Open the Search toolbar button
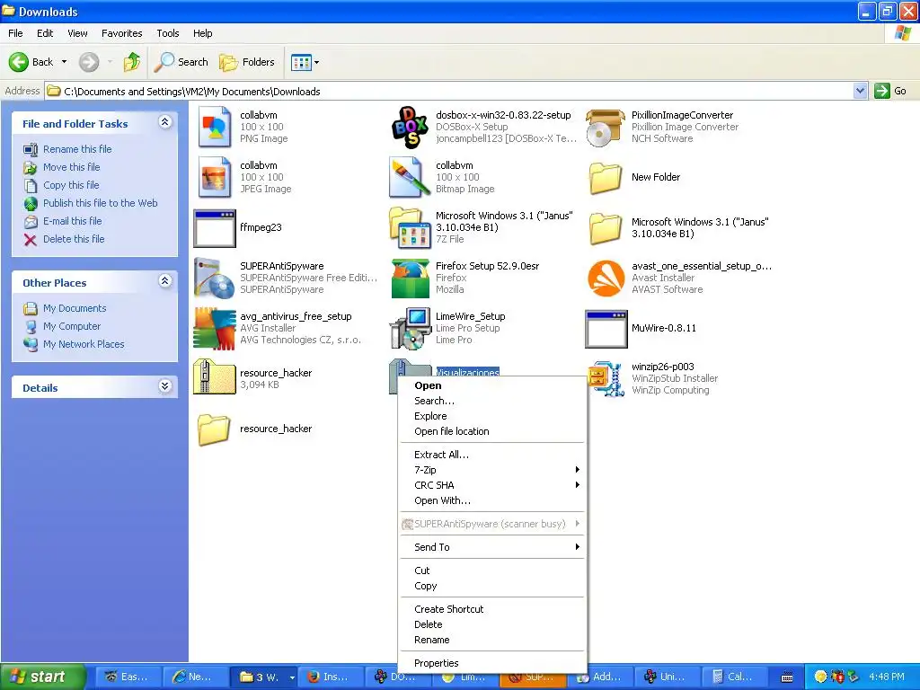 [x=181, y=62]
